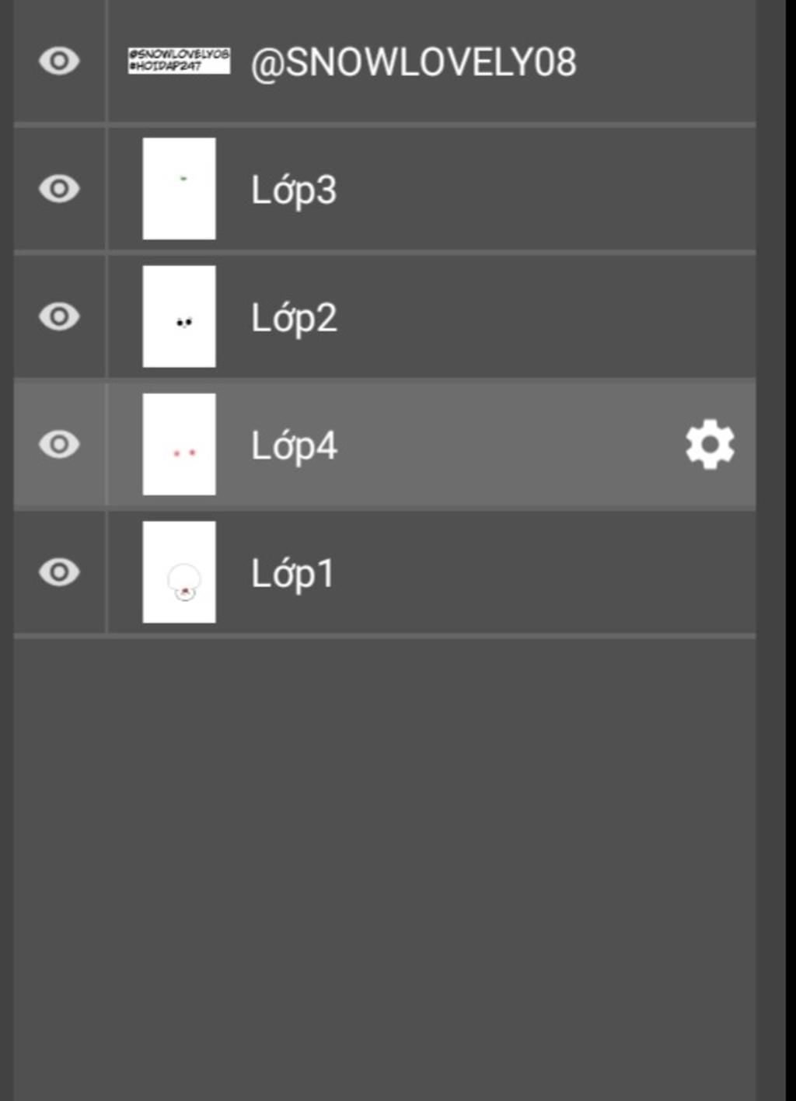
Task: Click Lớp4 thumbnail with red dots
Action: pyautogui.click(x=179, y=444)
